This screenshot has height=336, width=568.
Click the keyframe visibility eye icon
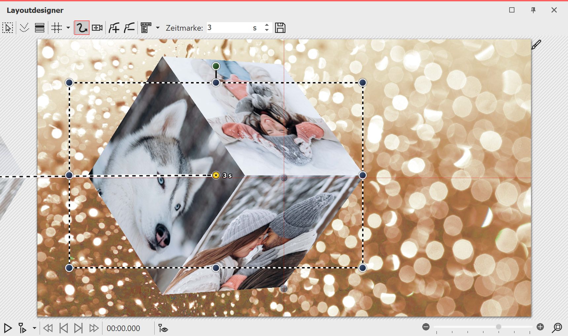click(163, 328)
